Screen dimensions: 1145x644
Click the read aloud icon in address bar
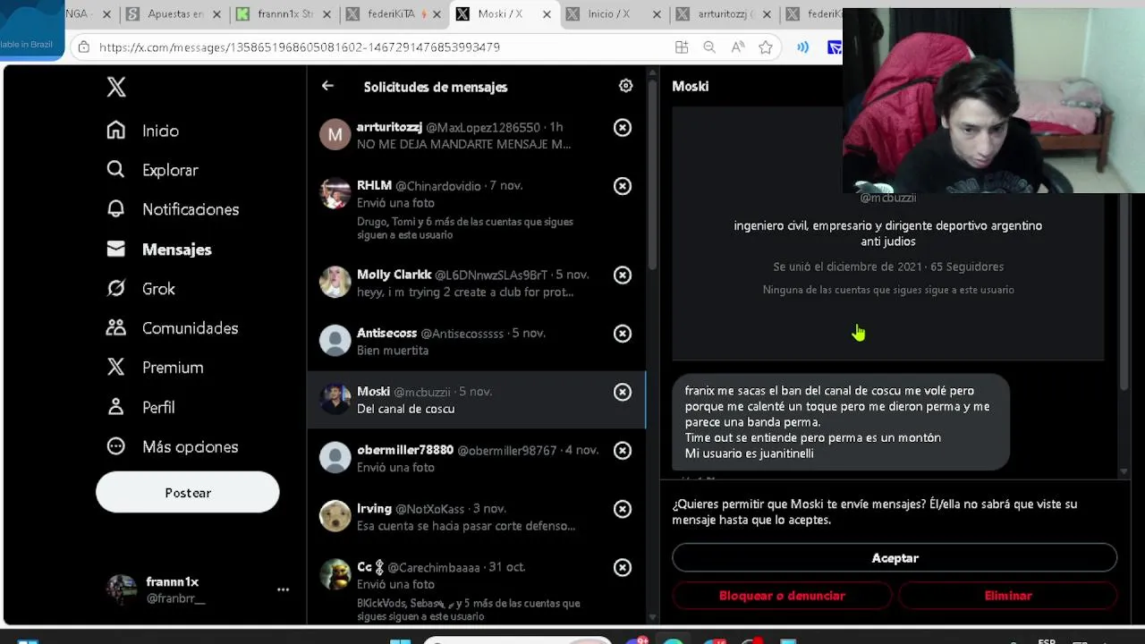click(x=738, y=47)
